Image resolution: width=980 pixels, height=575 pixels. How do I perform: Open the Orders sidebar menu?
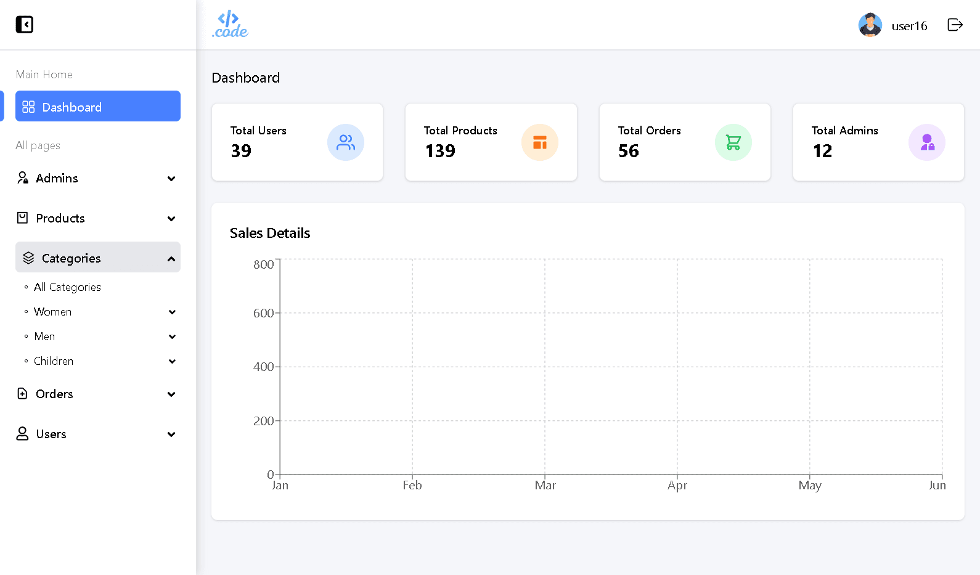[x=98, y=394]
